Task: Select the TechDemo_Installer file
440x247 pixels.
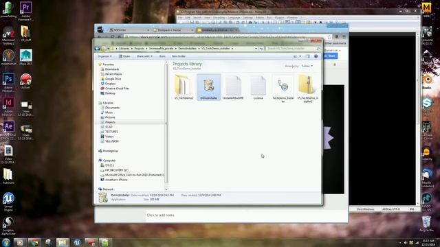Action: (x=283, y=89)
